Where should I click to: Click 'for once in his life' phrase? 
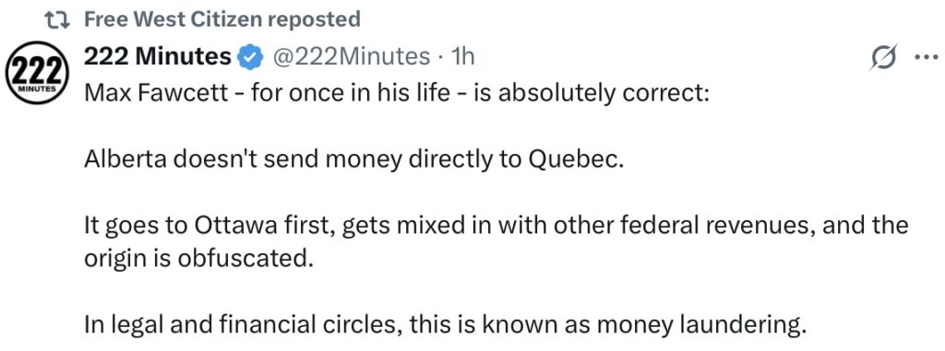tap(350, 93)
